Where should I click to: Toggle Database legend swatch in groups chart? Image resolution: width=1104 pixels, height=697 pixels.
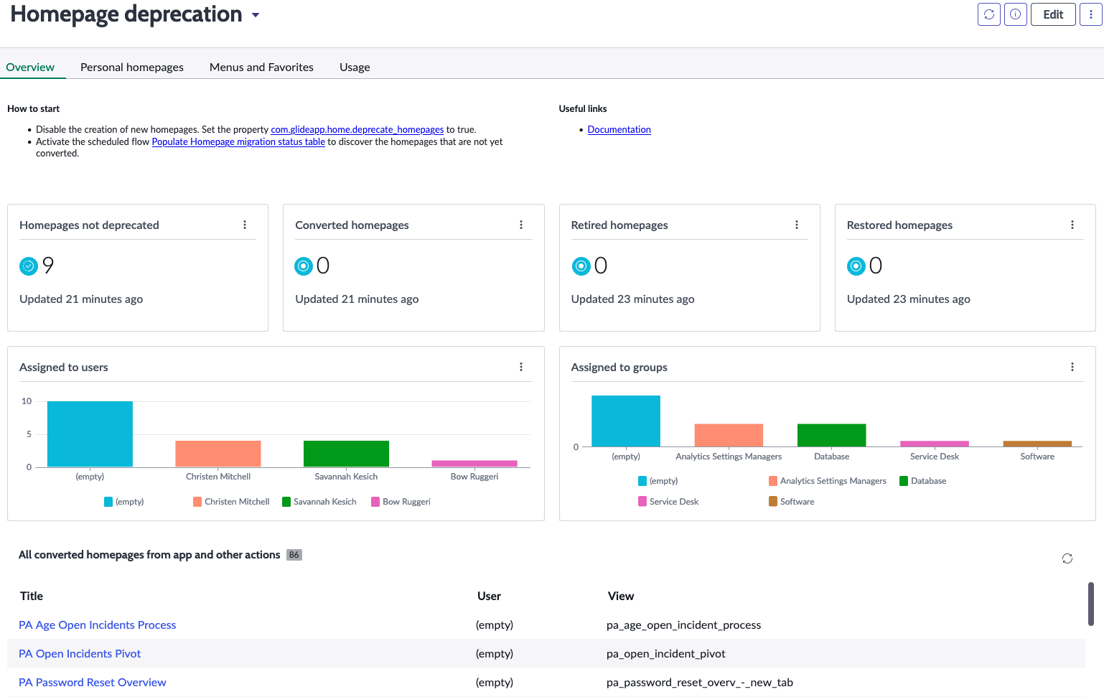pyautogui.click(x=904, y=481)
